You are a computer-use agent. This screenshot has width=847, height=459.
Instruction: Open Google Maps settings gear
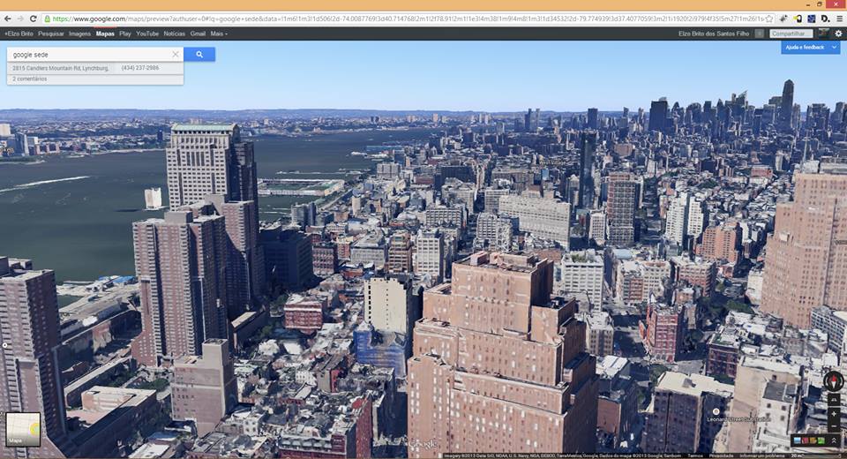click(838, 34)
